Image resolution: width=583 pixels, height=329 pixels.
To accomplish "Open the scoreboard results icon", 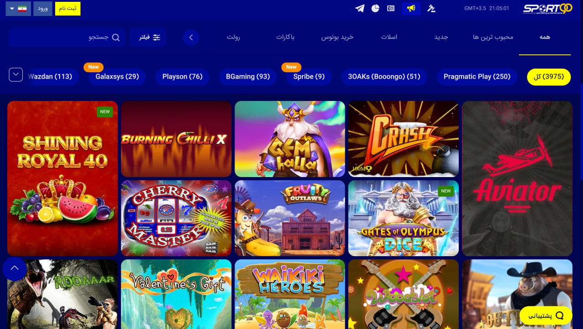I will [x=391, y=8].
